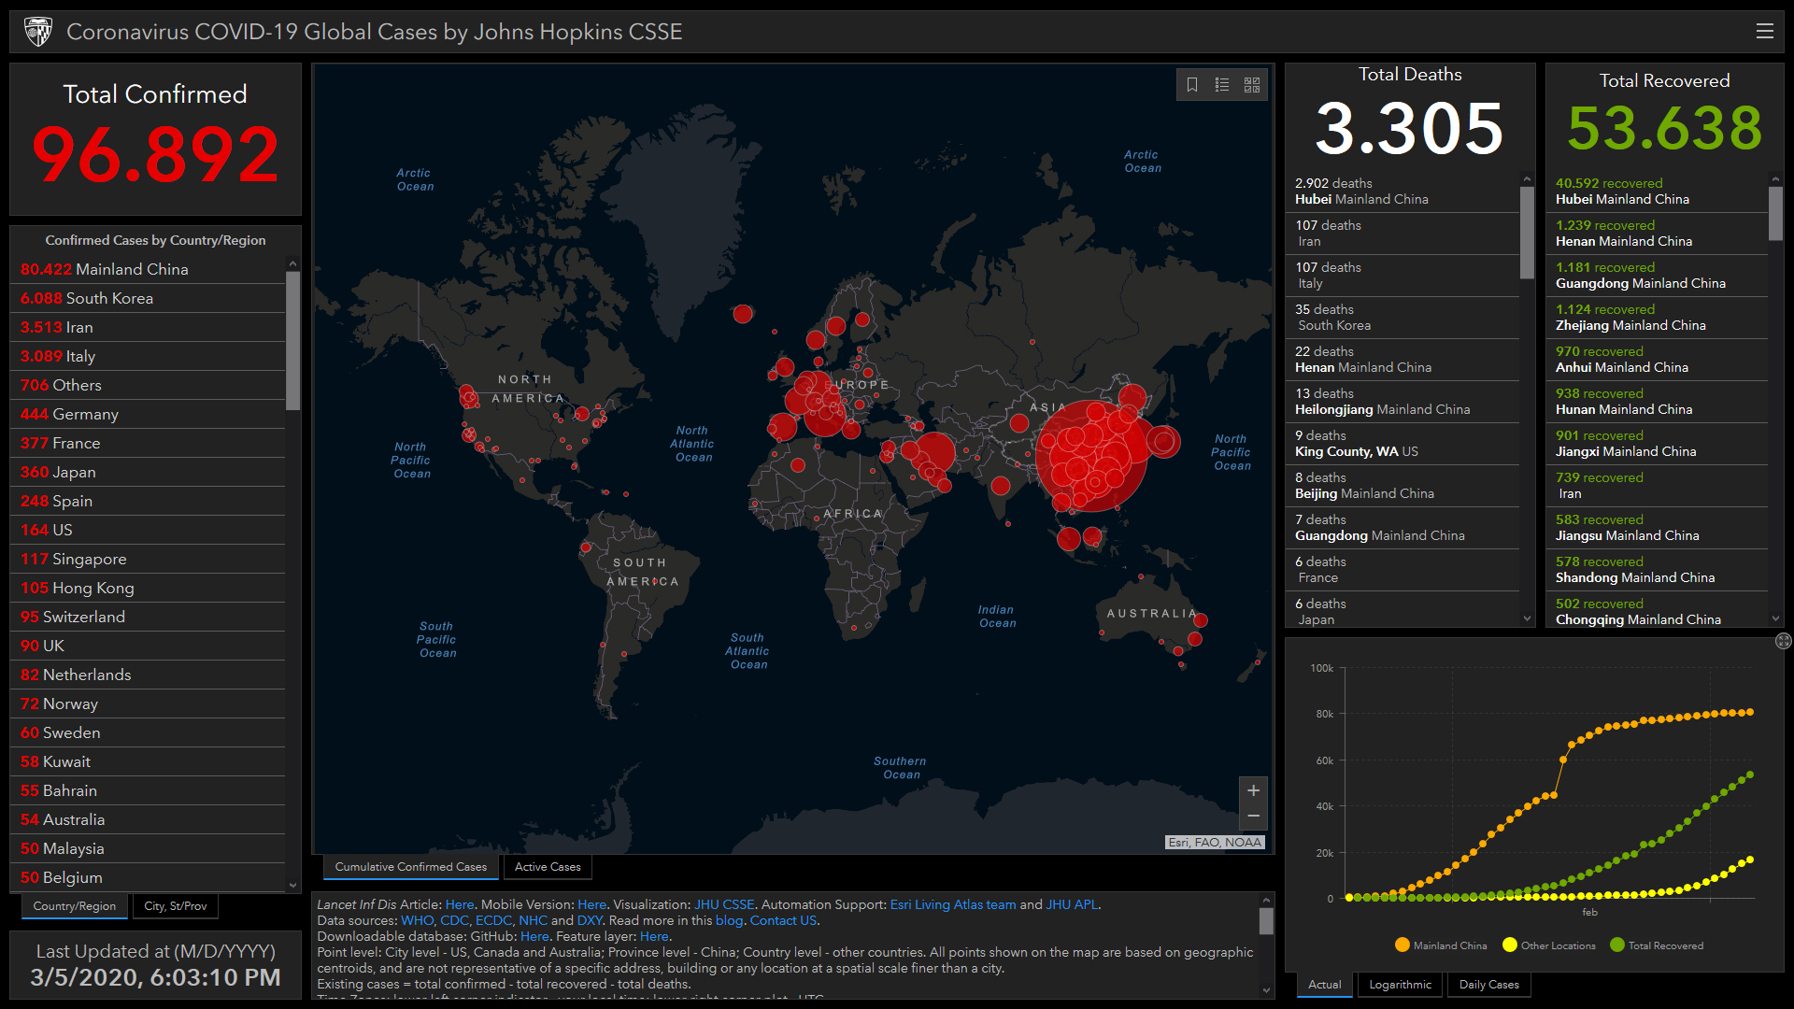1794x1009 pixels.
Task: Expand the chart panel with corner icon
Action: (x=1783, y=641)
